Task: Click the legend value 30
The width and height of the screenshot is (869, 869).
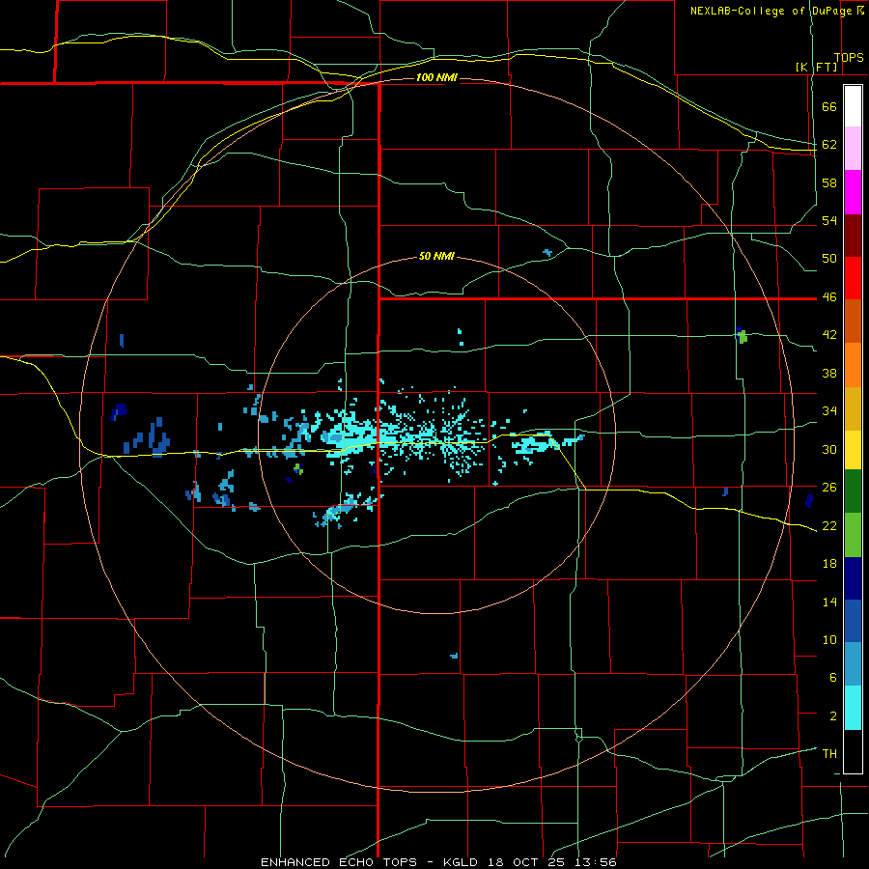Action: coord(829,449)
